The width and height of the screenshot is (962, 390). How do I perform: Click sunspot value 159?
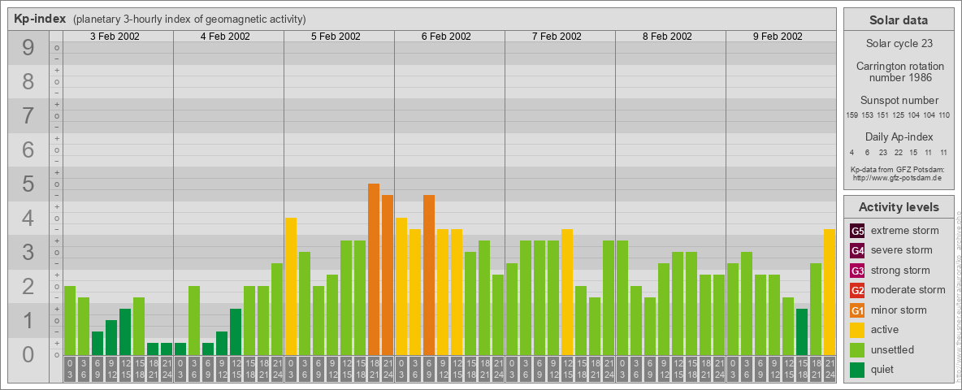[x=851, y=115]
